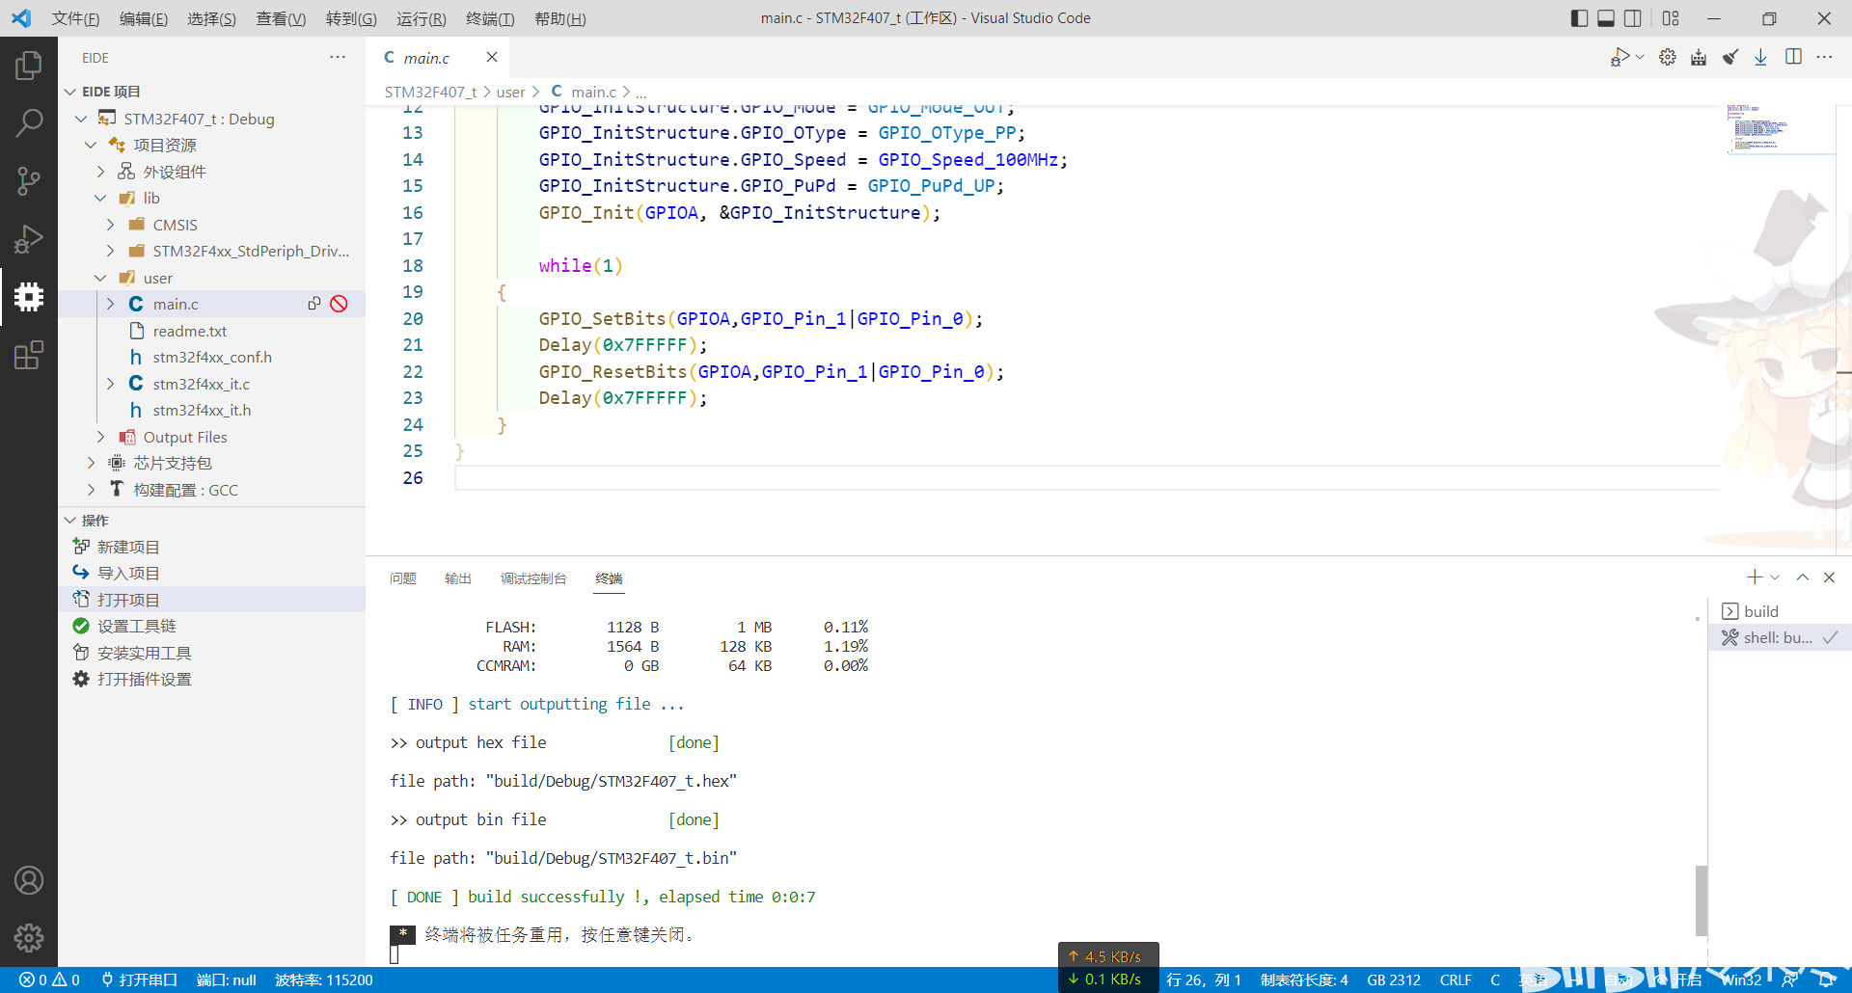
Task: Click 打开插件设置 operation
Action: (211, 679)
